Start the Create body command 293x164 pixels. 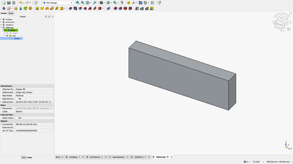pyautogui.click(x=4, y=8)
